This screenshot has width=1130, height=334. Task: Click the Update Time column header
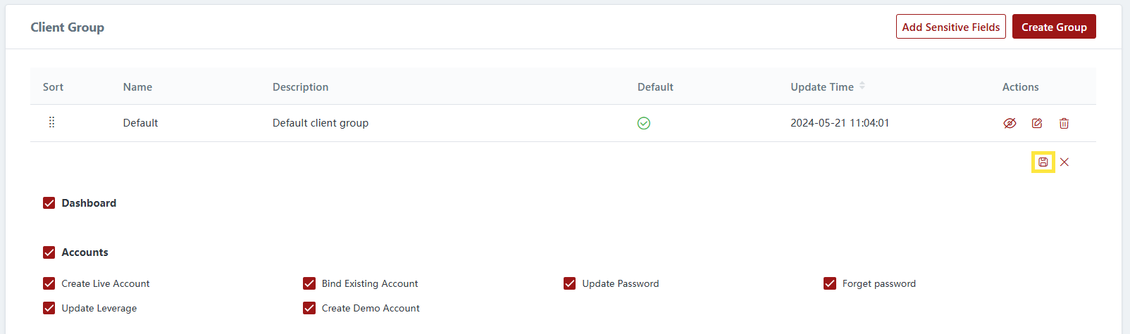click(822, 87)
